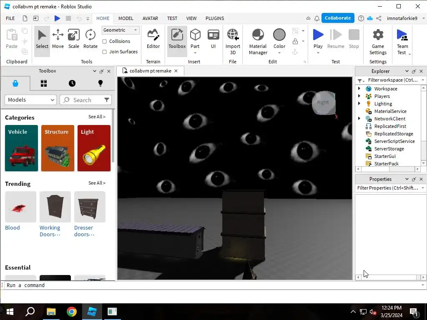The image size is (427, 320).
Task: Click the Lock tool icon in Edit
Action: point(295,41)
